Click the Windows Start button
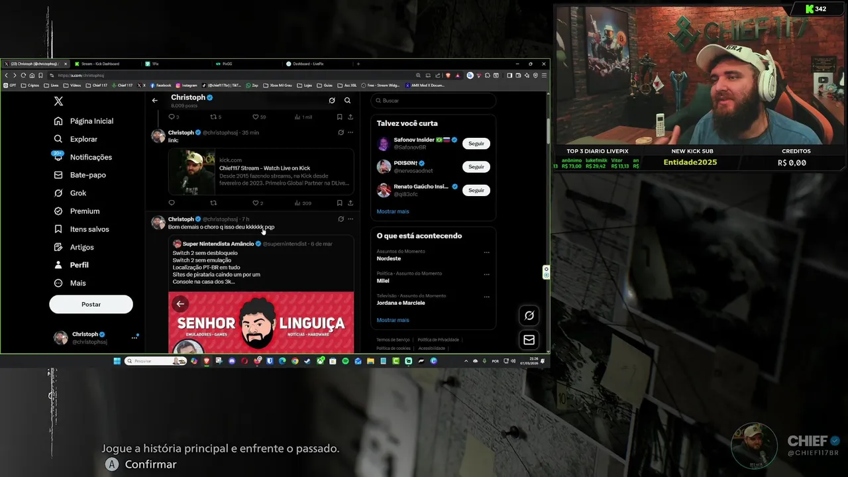848x477 pixels. [117, 361]
